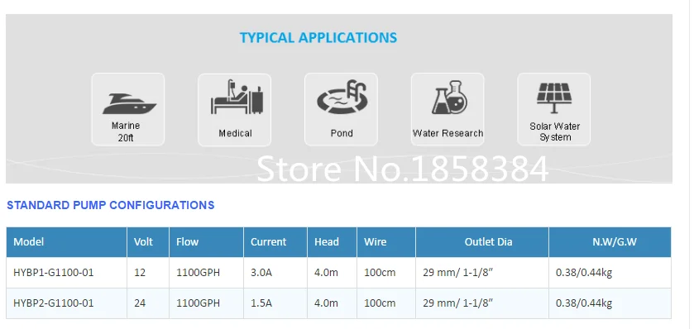The image size is (694, 329).
Task: Click the TYPICAL APPLICATIONS heading
Action: click(x=318, y=37)
